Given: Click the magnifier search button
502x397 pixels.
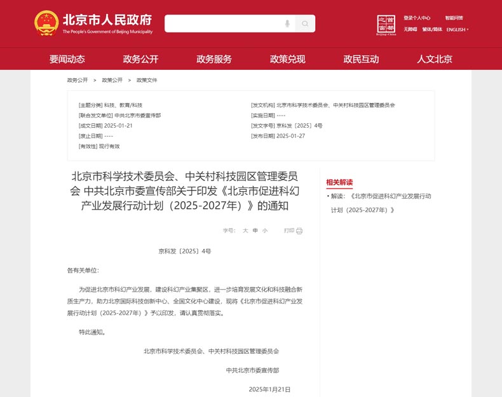Looking at the screenshot, I should (305, 24).
